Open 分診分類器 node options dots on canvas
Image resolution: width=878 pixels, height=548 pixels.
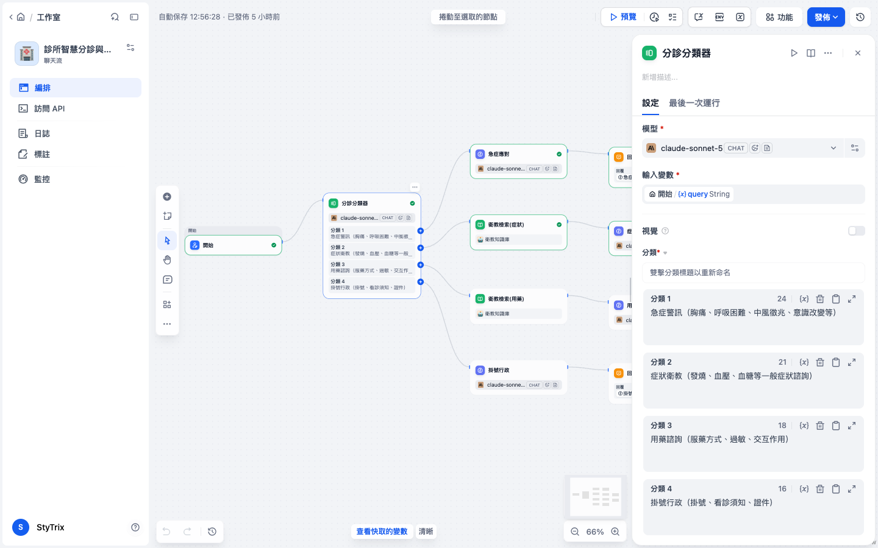(x=415, y=187)
